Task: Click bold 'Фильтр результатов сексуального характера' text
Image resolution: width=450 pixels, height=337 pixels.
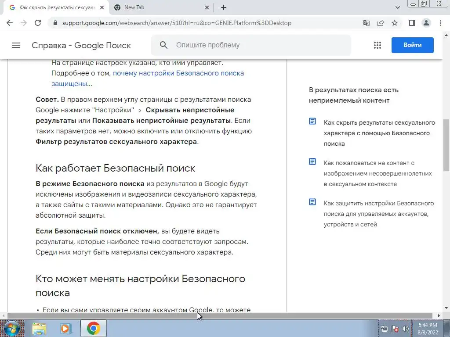Action: pyautogui.click(x=116, y=142)
